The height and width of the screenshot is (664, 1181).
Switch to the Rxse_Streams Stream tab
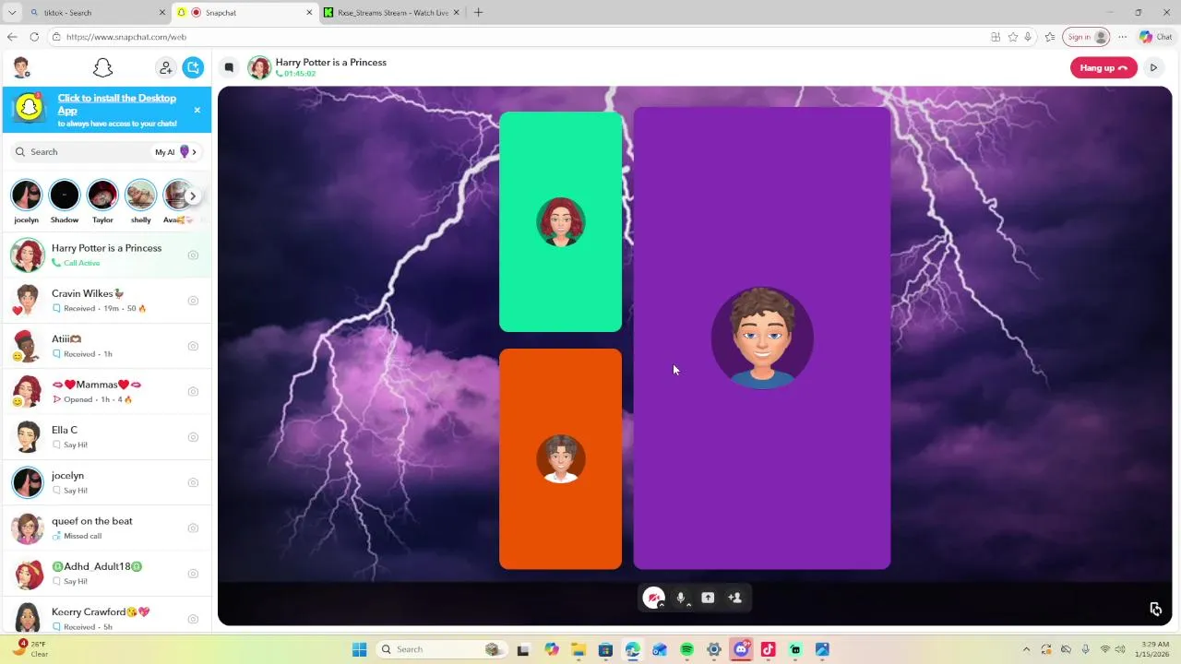392,13
